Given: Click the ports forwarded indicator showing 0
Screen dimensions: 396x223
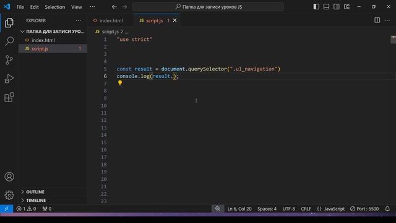Looking at the screenshot, I should [47, 209].
